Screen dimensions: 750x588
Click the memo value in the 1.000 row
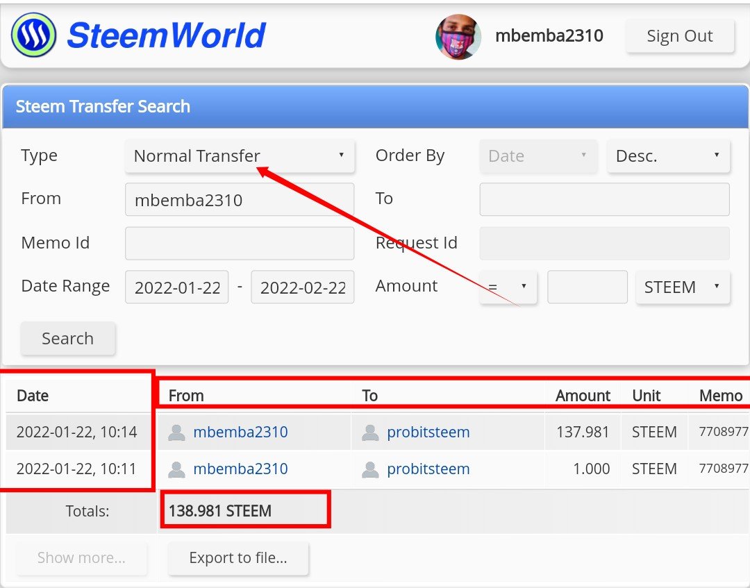tap(724, 469)
